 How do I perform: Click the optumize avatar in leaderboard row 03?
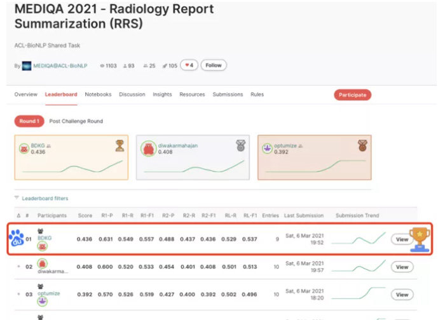click(42, 302)
